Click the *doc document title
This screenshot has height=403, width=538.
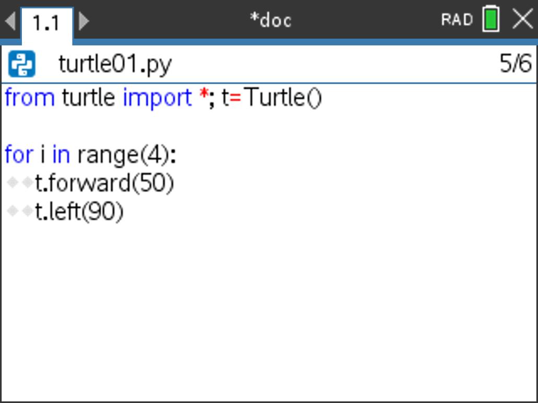coord(271,20)
